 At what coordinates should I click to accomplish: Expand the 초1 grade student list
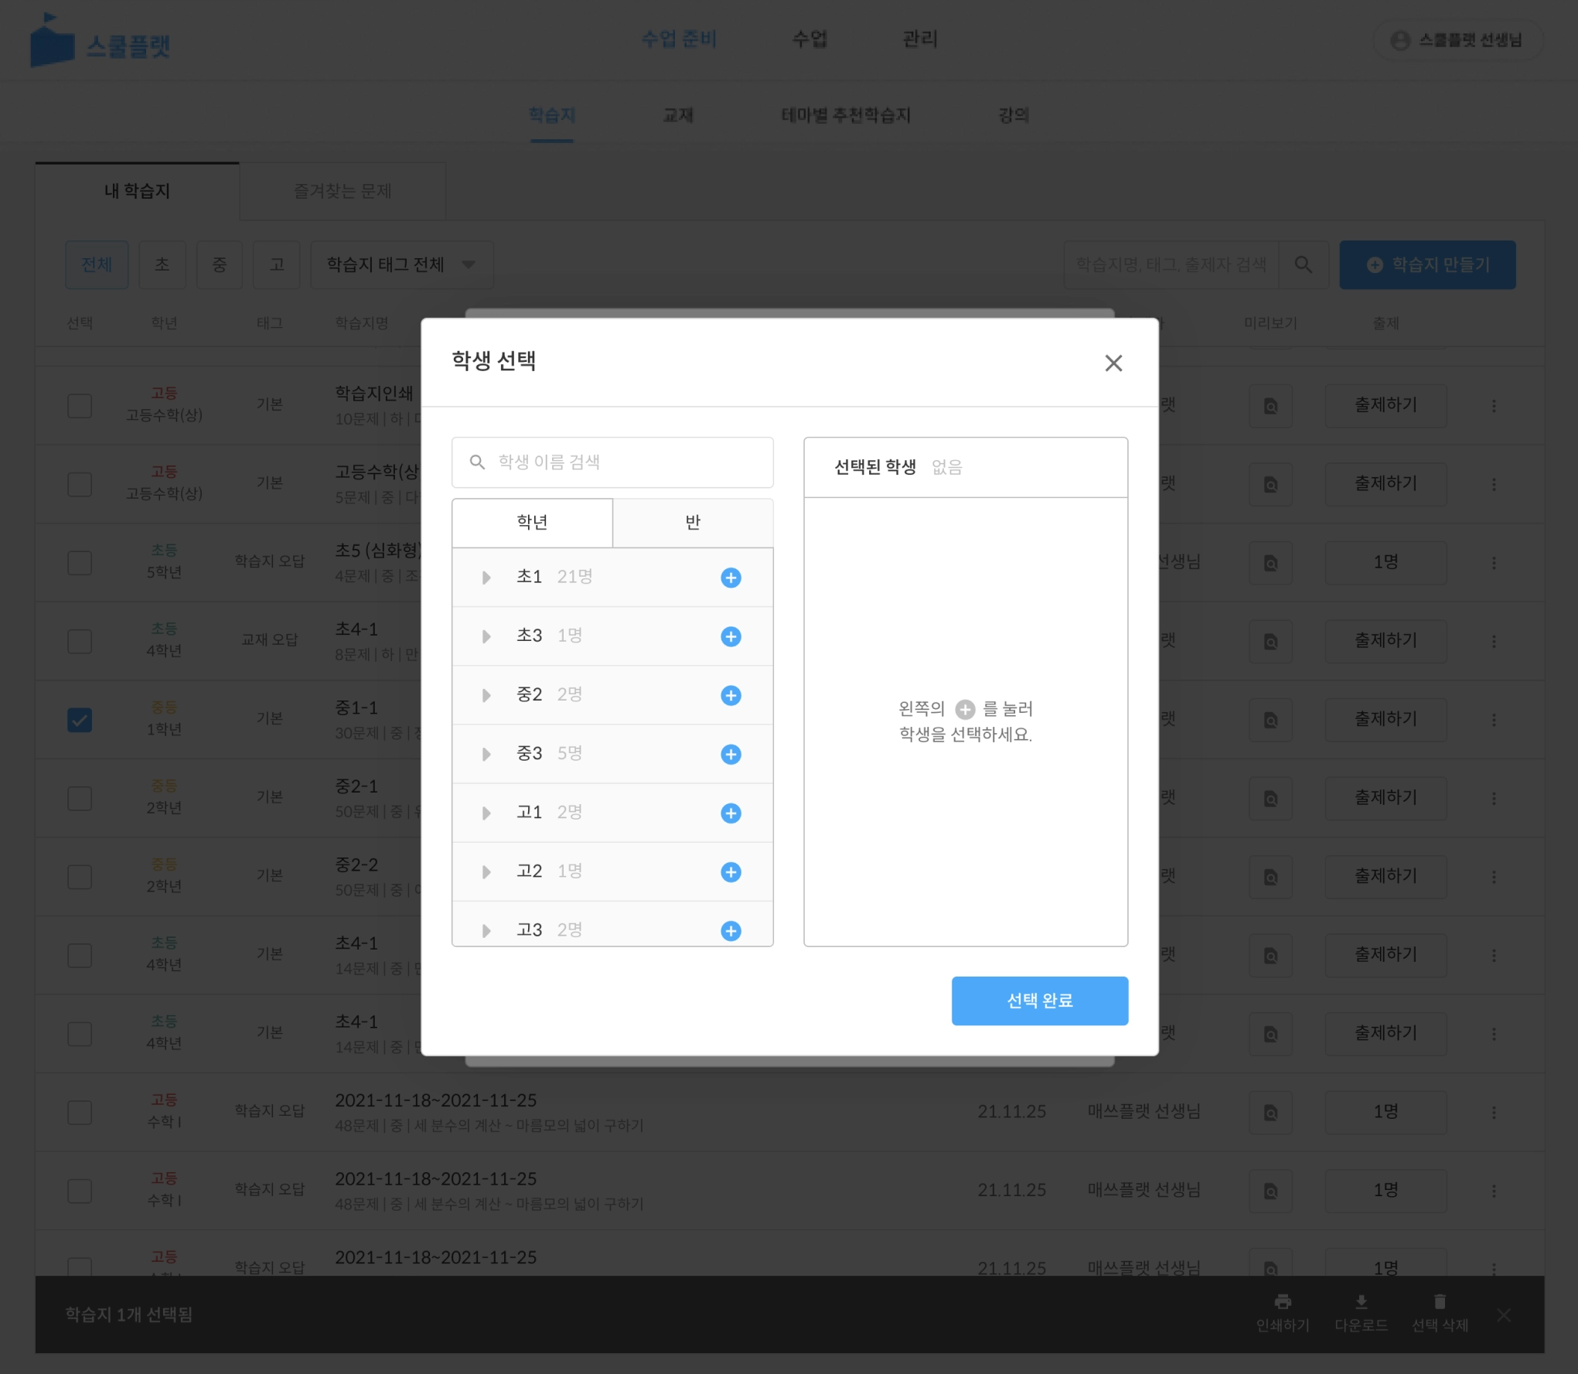[x=486, y=578]
